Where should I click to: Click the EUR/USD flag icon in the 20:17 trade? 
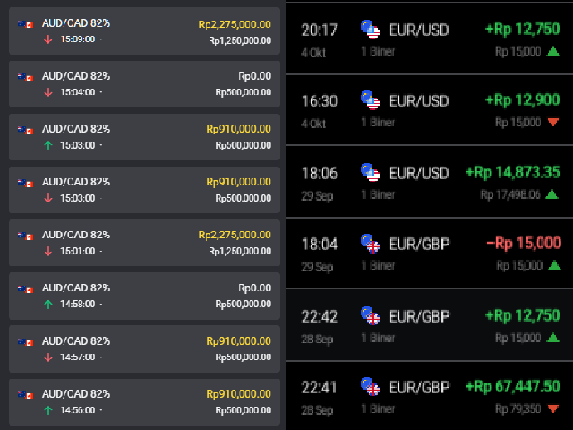369,30
